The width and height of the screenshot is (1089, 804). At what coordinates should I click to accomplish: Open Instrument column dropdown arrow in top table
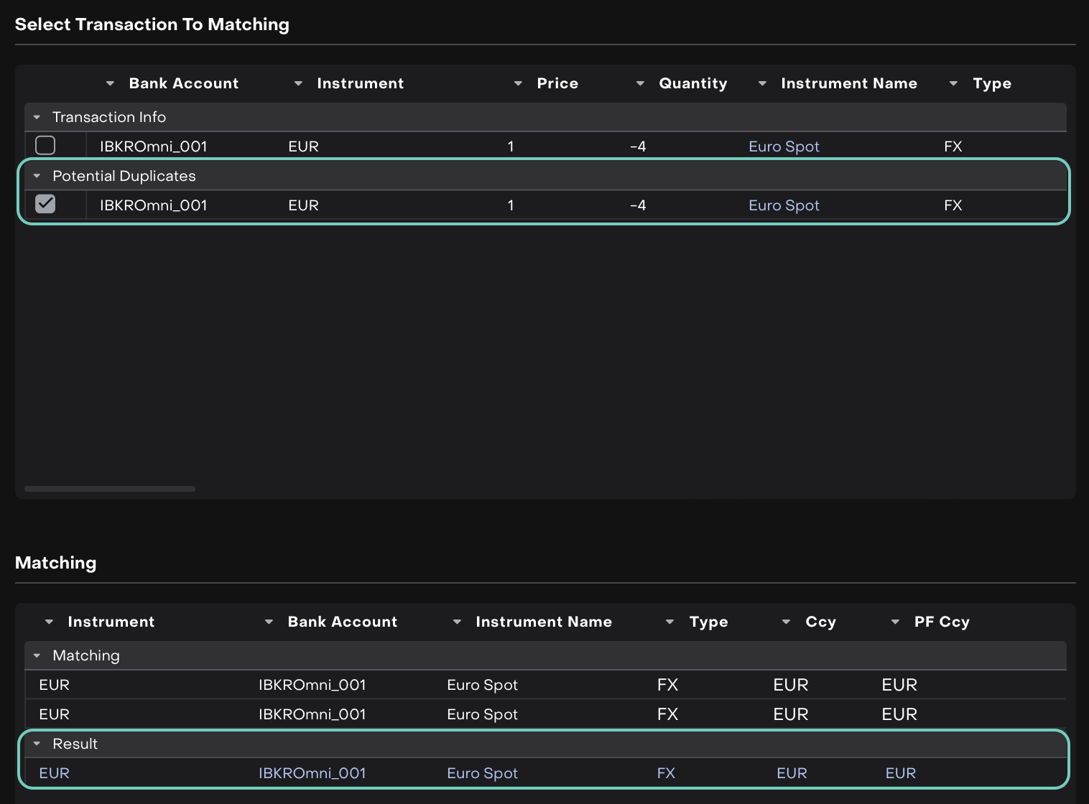298,84
